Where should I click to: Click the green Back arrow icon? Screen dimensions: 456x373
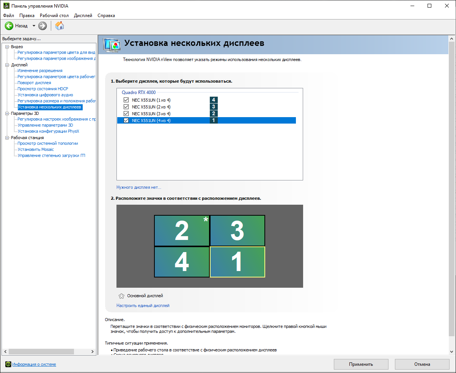pos(9,26)
